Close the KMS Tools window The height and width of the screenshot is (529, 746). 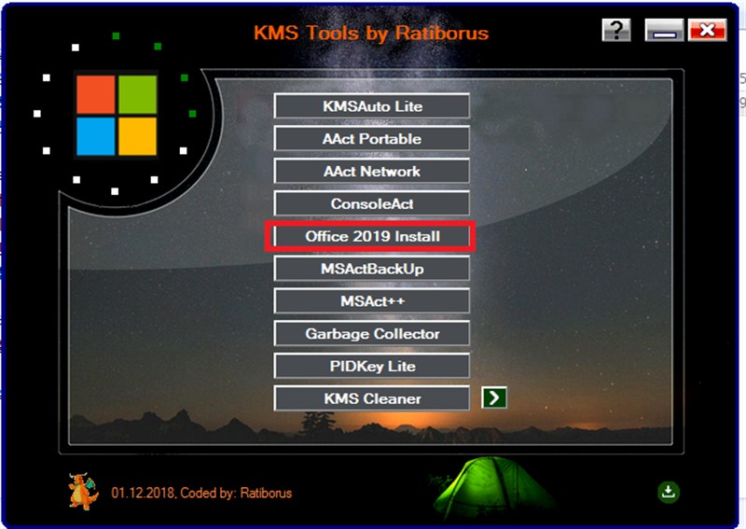pos(708,30)
